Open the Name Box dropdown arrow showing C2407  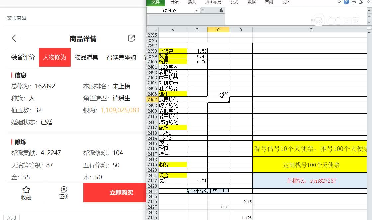(x=197, y=10)
